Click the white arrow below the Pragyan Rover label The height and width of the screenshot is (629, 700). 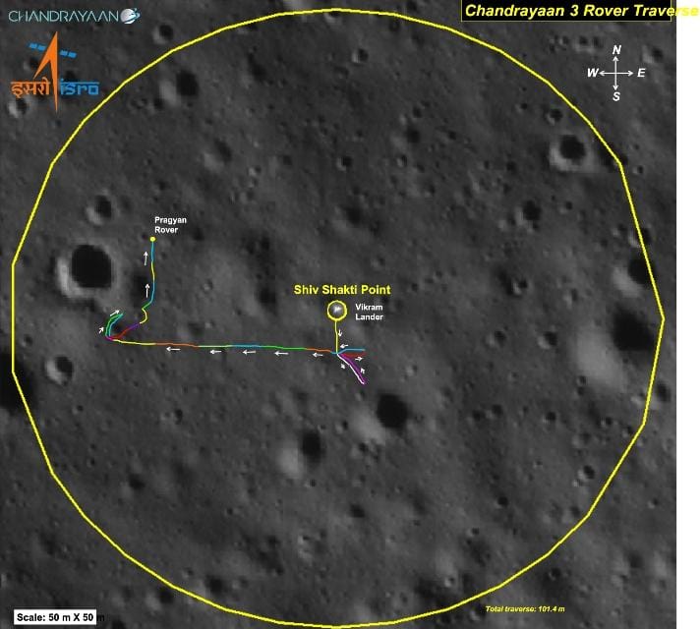pyautogui.click(x=147, y=257)
